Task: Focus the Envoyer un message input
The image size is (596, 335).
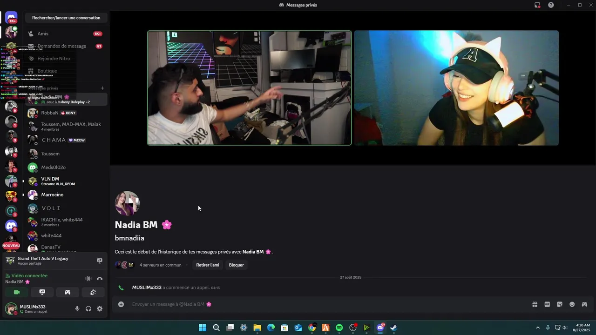Action: coord(326,304)
